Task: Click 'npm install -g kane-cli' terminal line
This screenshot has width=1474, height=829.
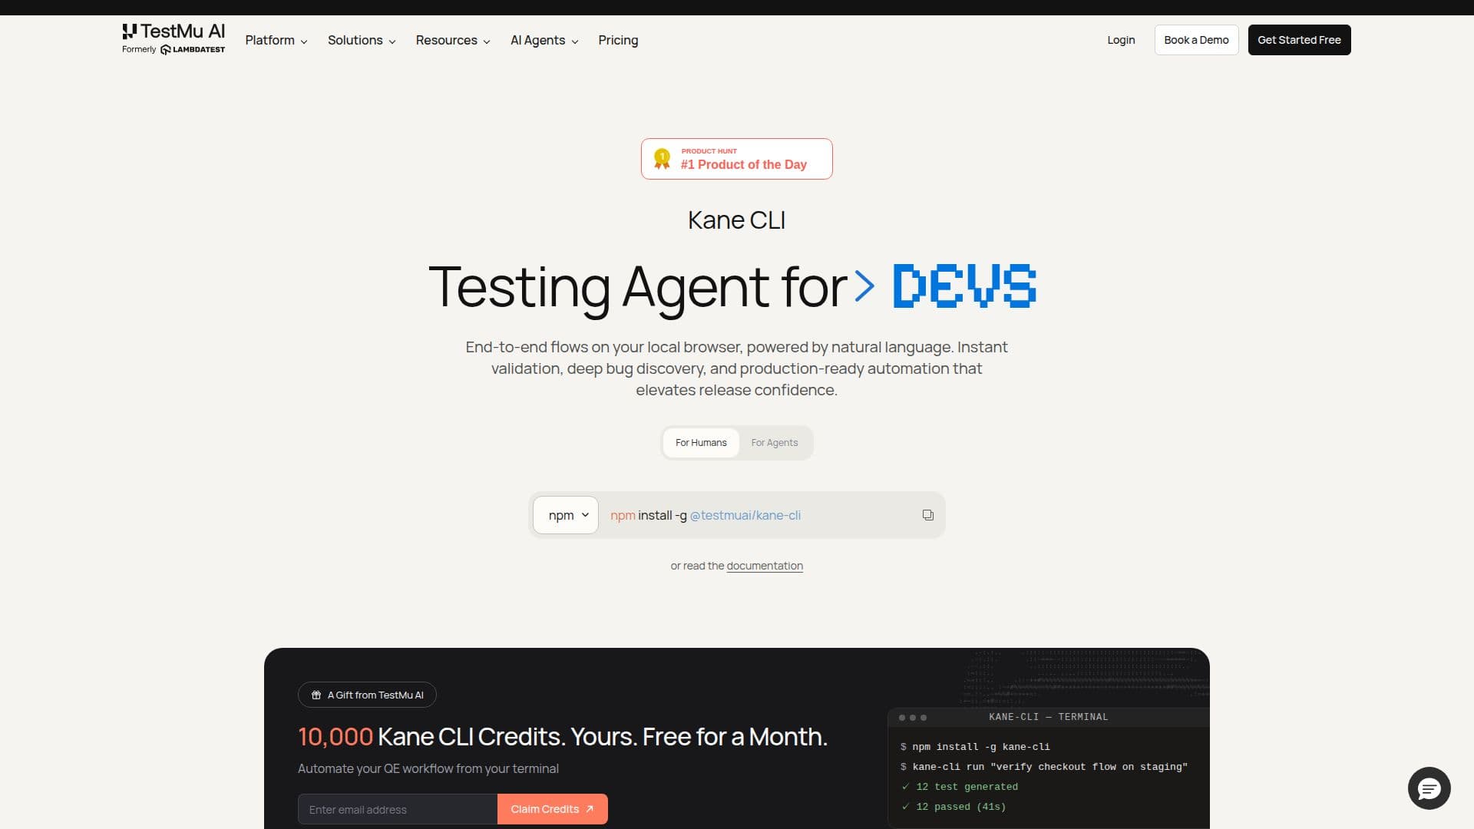Action: tap(975, 747)
